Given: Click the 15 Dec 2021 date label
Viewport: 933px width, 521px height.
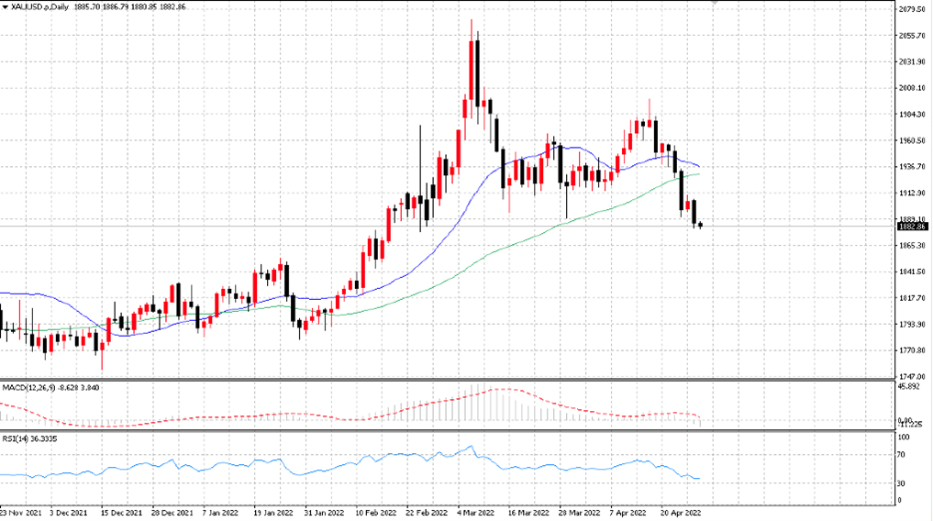Looking at the screenshot, I should pyautogui.click(x=121, y=513).
